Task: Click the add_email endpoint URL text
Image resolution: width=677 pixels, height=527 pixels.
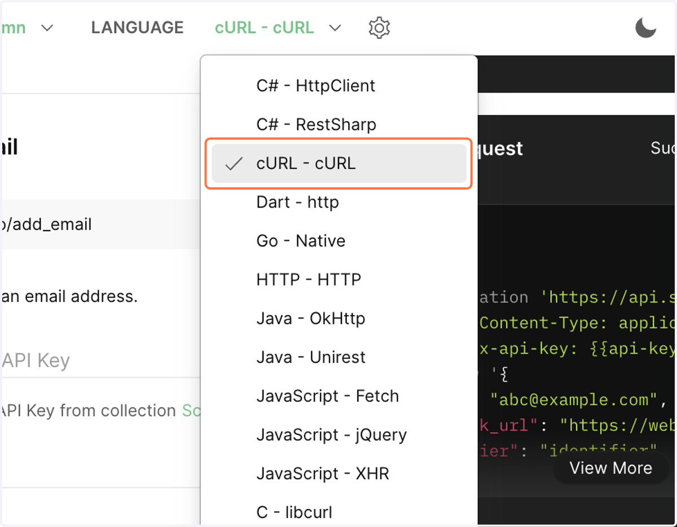Action: click(46, 225)
